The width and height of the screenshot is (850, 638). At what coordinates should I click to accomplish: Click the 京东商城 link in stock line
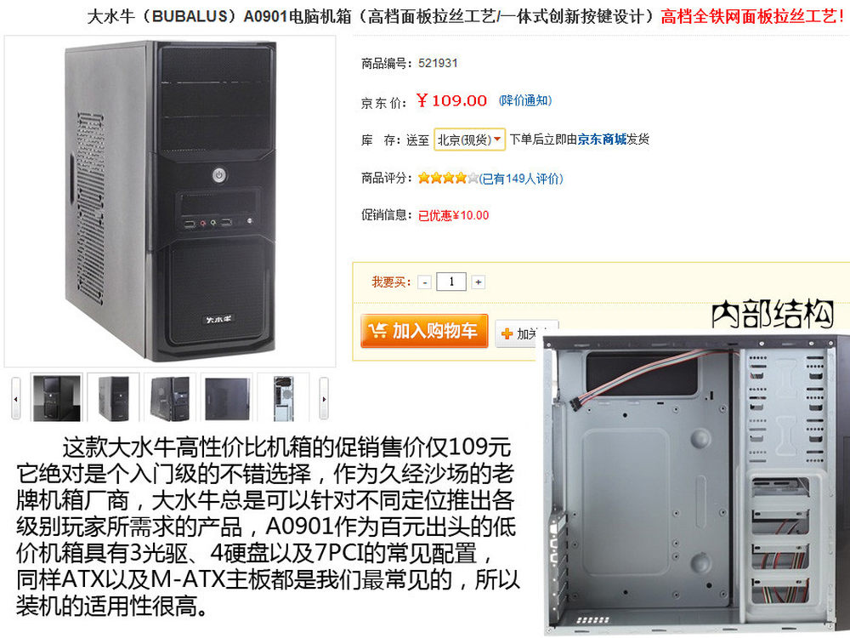click(x=602, y=140)
